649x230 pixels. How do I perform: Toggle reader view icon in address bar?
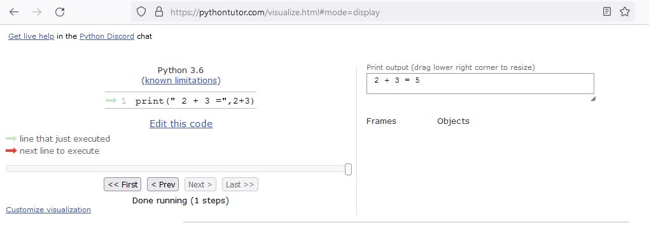[607, 12]
